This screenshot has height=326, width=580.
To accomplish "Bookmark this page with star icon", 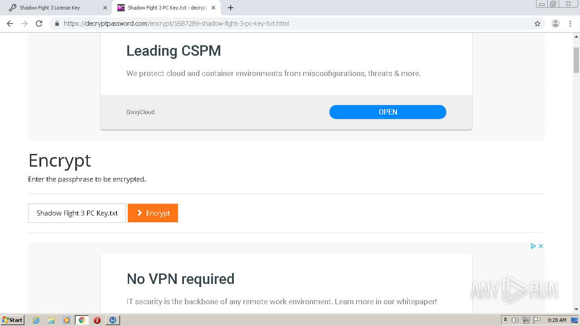I will tap(537, 24).
